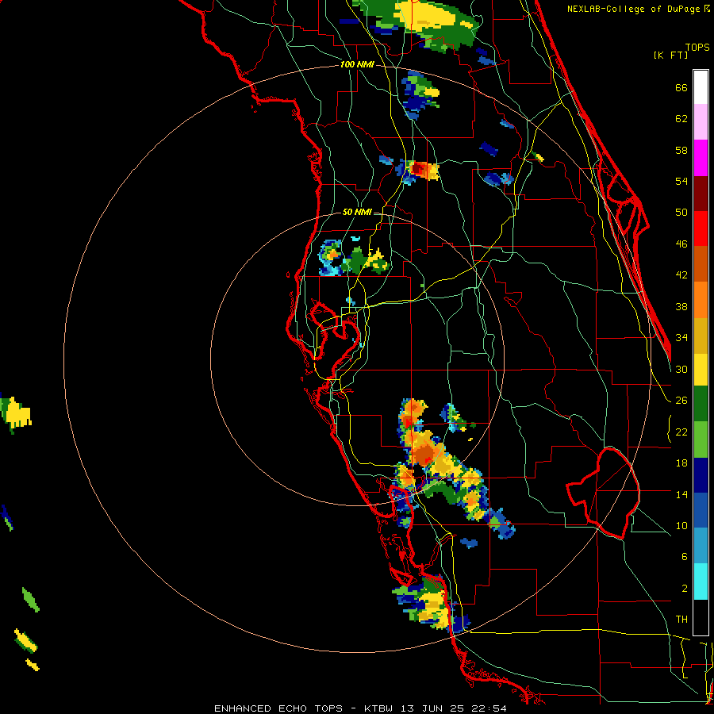714x714 pixels.
Task: Click the NEXLAB-College of DuPage header text
Action: 638,9
